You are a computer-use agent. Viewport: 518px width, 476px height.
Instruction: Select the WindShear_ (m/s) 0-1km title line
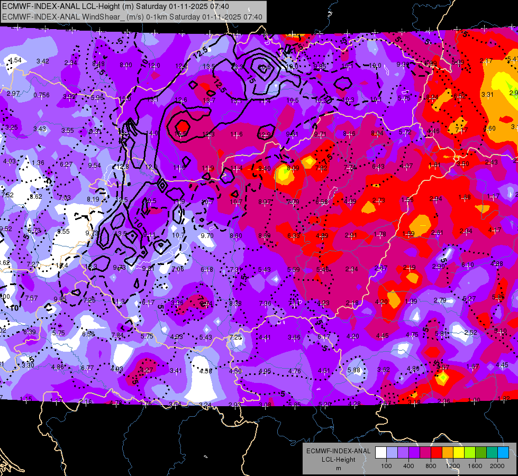(132, 17)
